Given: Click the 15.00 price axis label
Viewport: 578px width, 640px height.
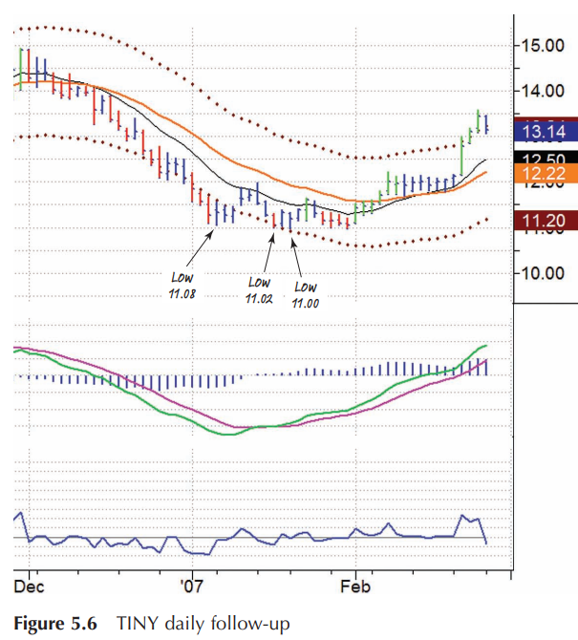Looking at the screenshot, I should point(543,45).
